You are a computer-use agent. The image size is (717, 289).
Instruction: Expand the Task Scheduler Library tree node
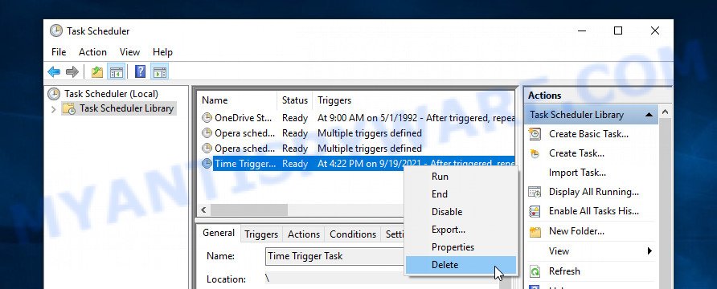(x=54, y=109)
